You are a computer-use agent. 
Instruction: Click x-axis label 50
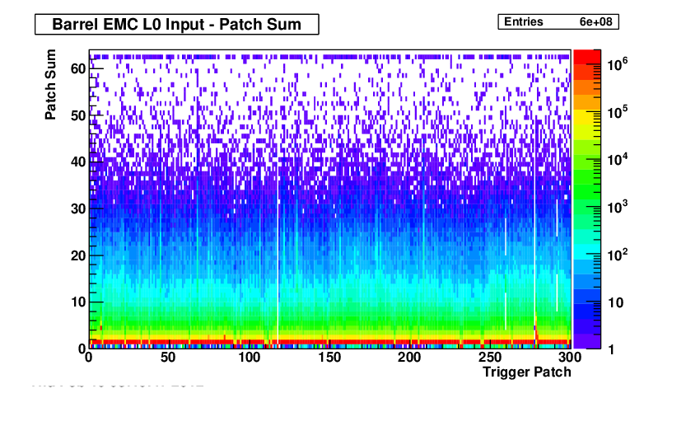(168, 358)
